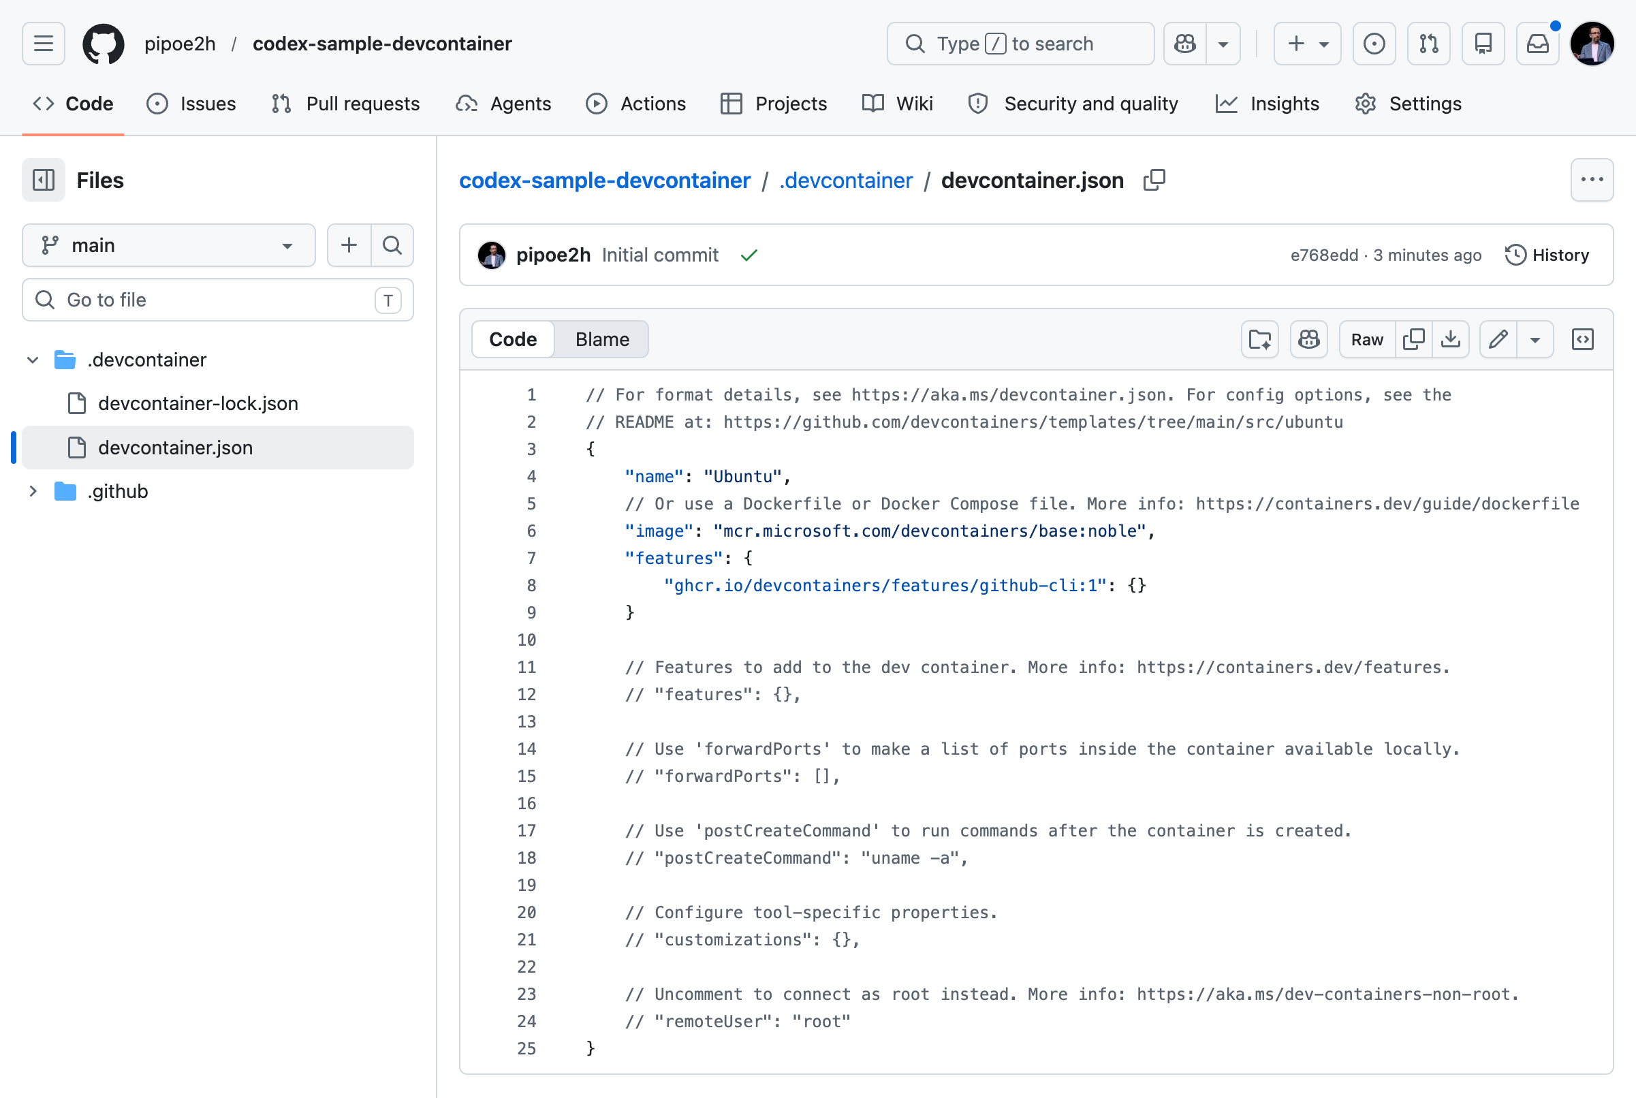The width and height of the screenshot is (1636, 1098).
Task: Download raw file icon
Action: (x=1451, y=340)
